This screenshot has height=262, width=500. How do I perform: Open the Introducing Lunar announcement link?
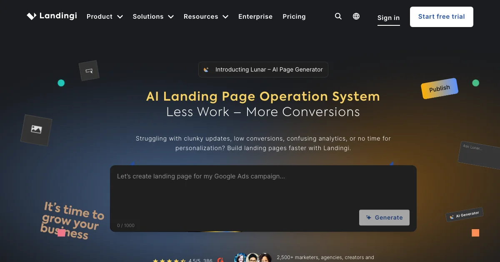click(x=263, y=69)
